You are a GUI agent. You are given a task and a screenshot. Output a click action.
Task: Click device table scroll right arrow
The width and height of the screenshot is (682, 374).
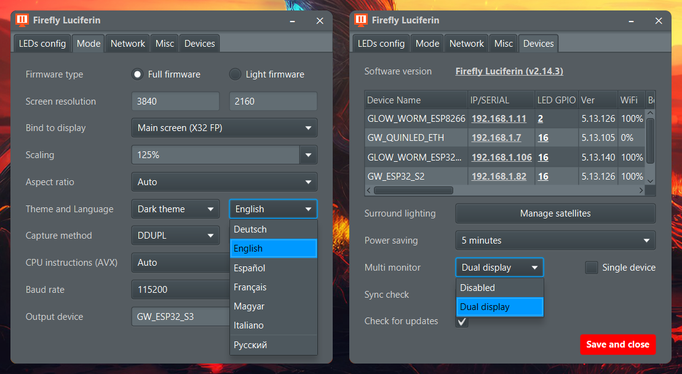click(641, 191)
